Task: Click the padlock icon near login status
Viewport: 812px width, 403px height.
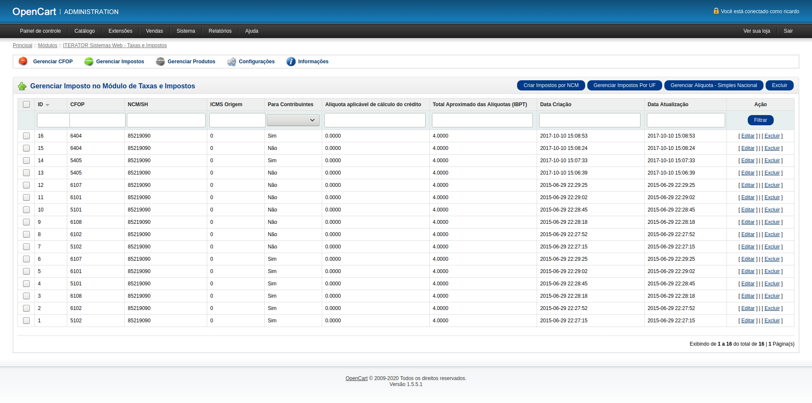Action: click(x=716, y=11)
